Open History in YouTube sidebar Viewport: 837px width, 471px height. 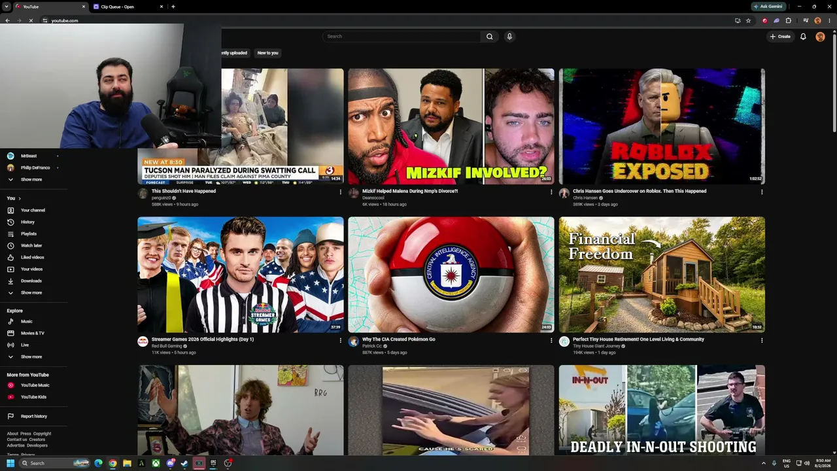(33, 222)
